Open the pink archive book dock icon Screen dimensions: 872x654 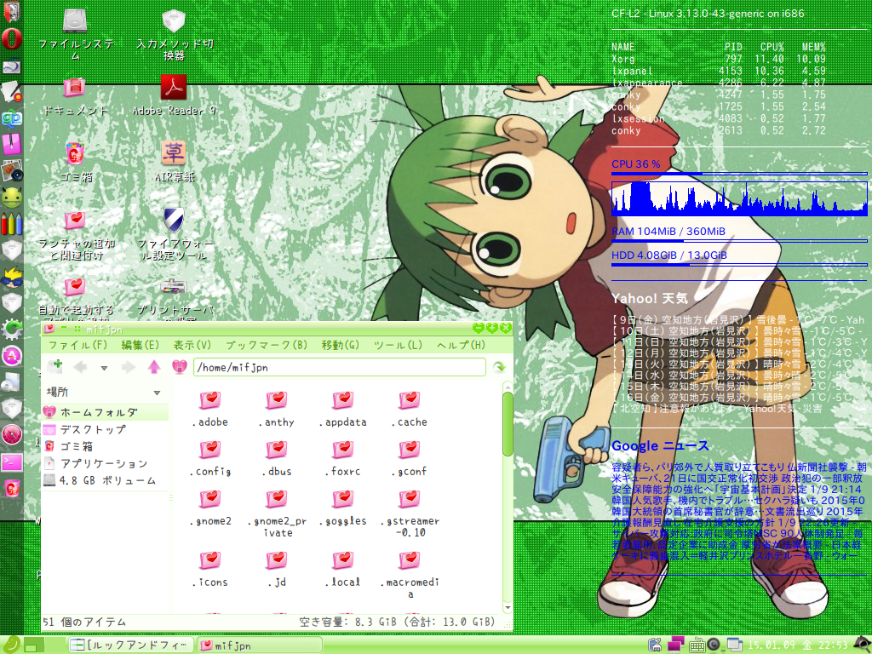click(11, 144)
